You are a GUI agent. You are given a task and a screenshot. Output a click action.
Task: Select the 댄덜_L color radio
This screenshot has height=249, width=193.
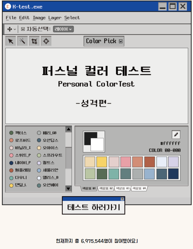(x=11, y=185)
